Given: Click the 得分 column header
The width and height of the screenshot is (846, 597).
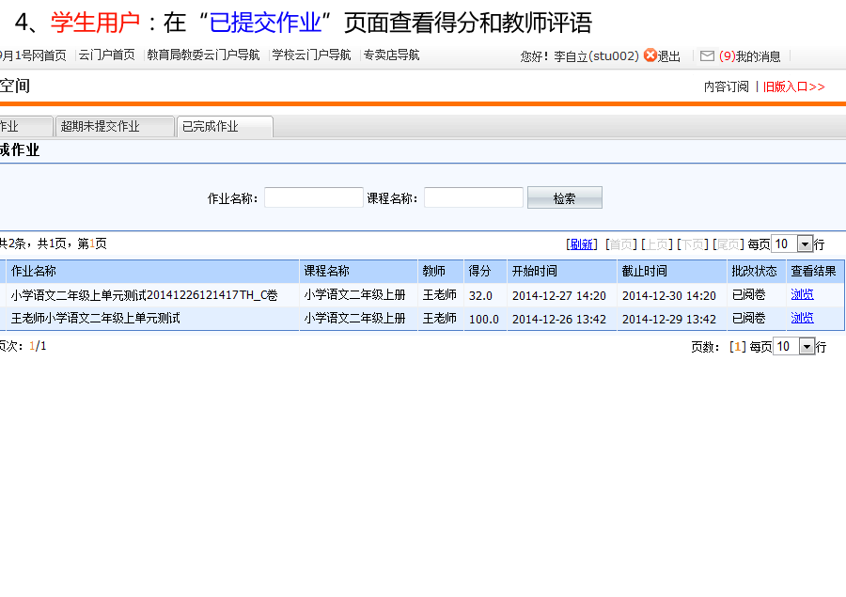Looking at the screenshot, I should point(480,271).
